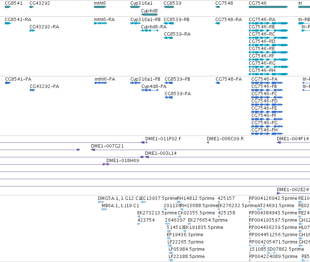
Task: Select the 423754 EST arrow
Action: tap(139, 224)
